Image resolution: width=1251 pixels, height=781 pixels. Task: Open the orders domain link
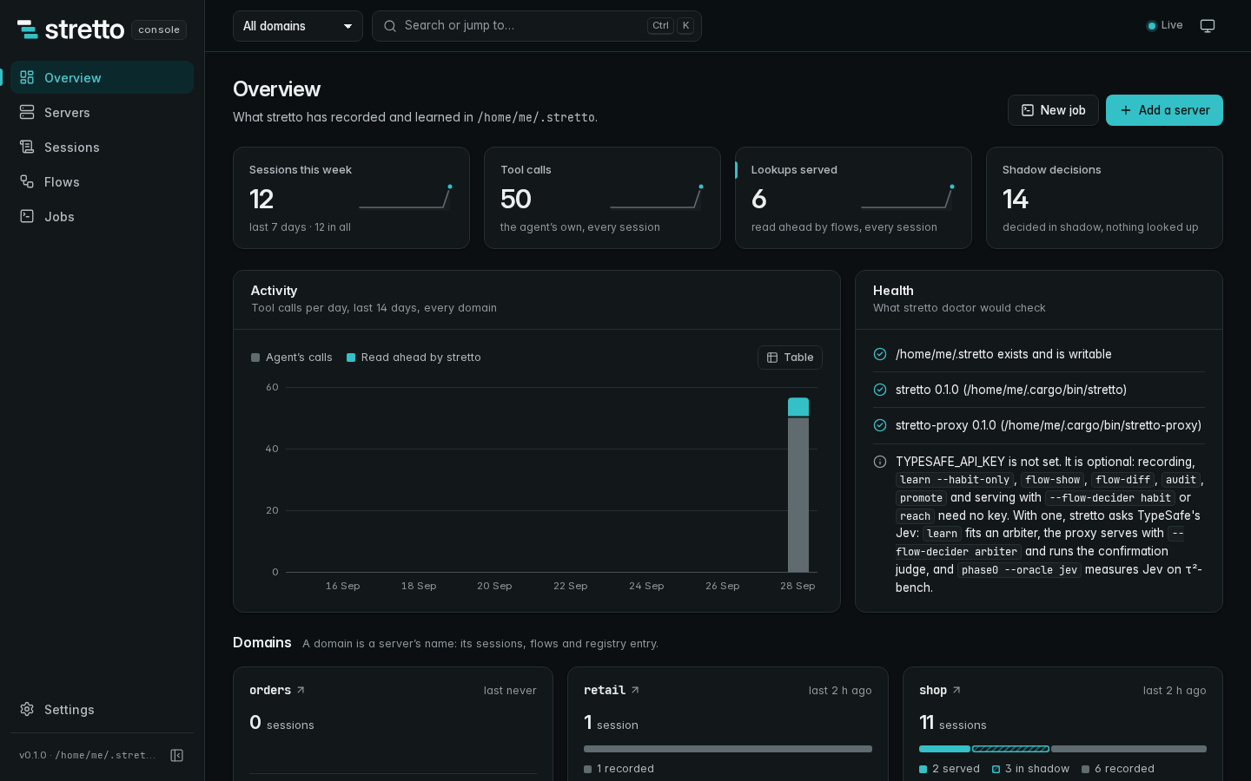[277, 691]
